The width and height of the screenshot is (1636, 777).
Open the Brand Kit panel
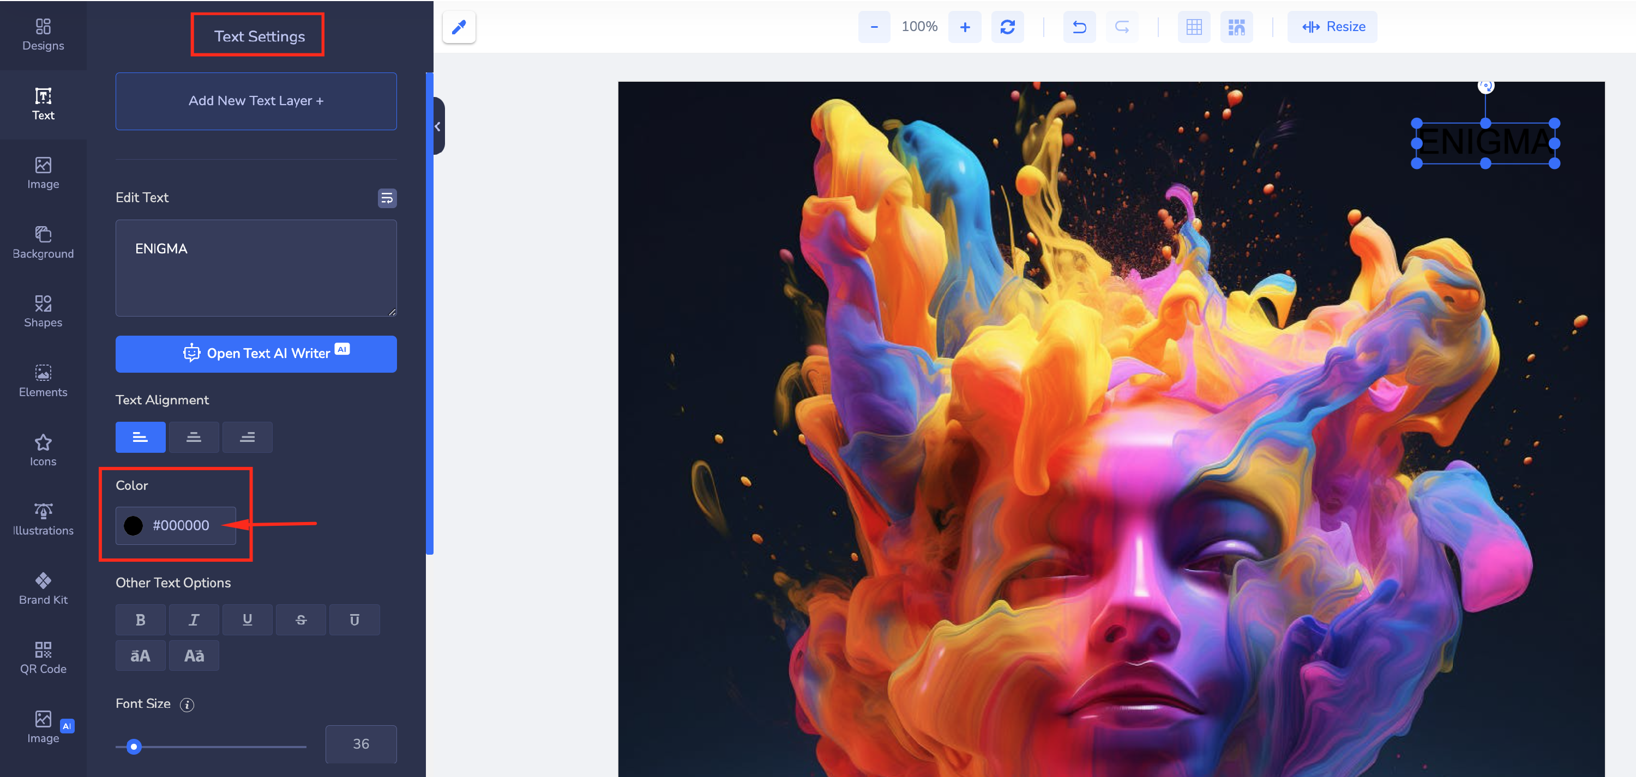[x=43, y=588]
